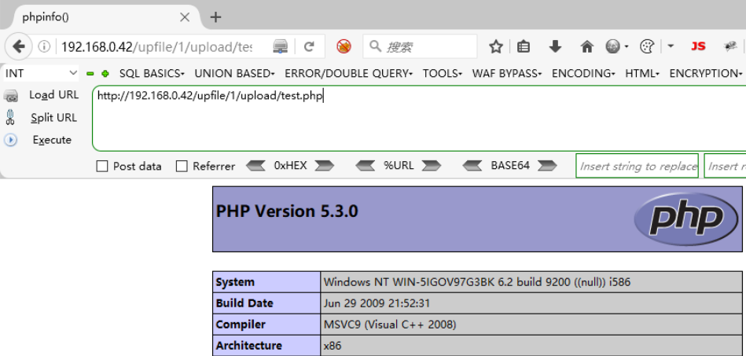Click left arrow before 0xHEX to decode
This screenshot has height=356, width=746.
[255, 166]
